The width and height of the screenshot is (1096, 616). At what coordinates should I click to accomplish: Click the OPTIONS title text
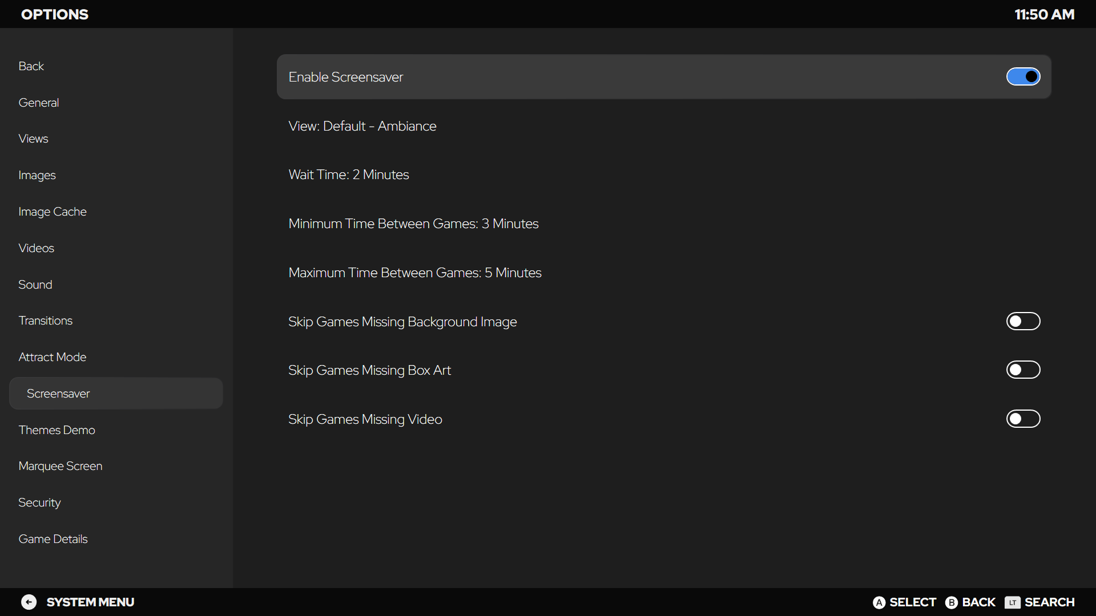(55, 14)
